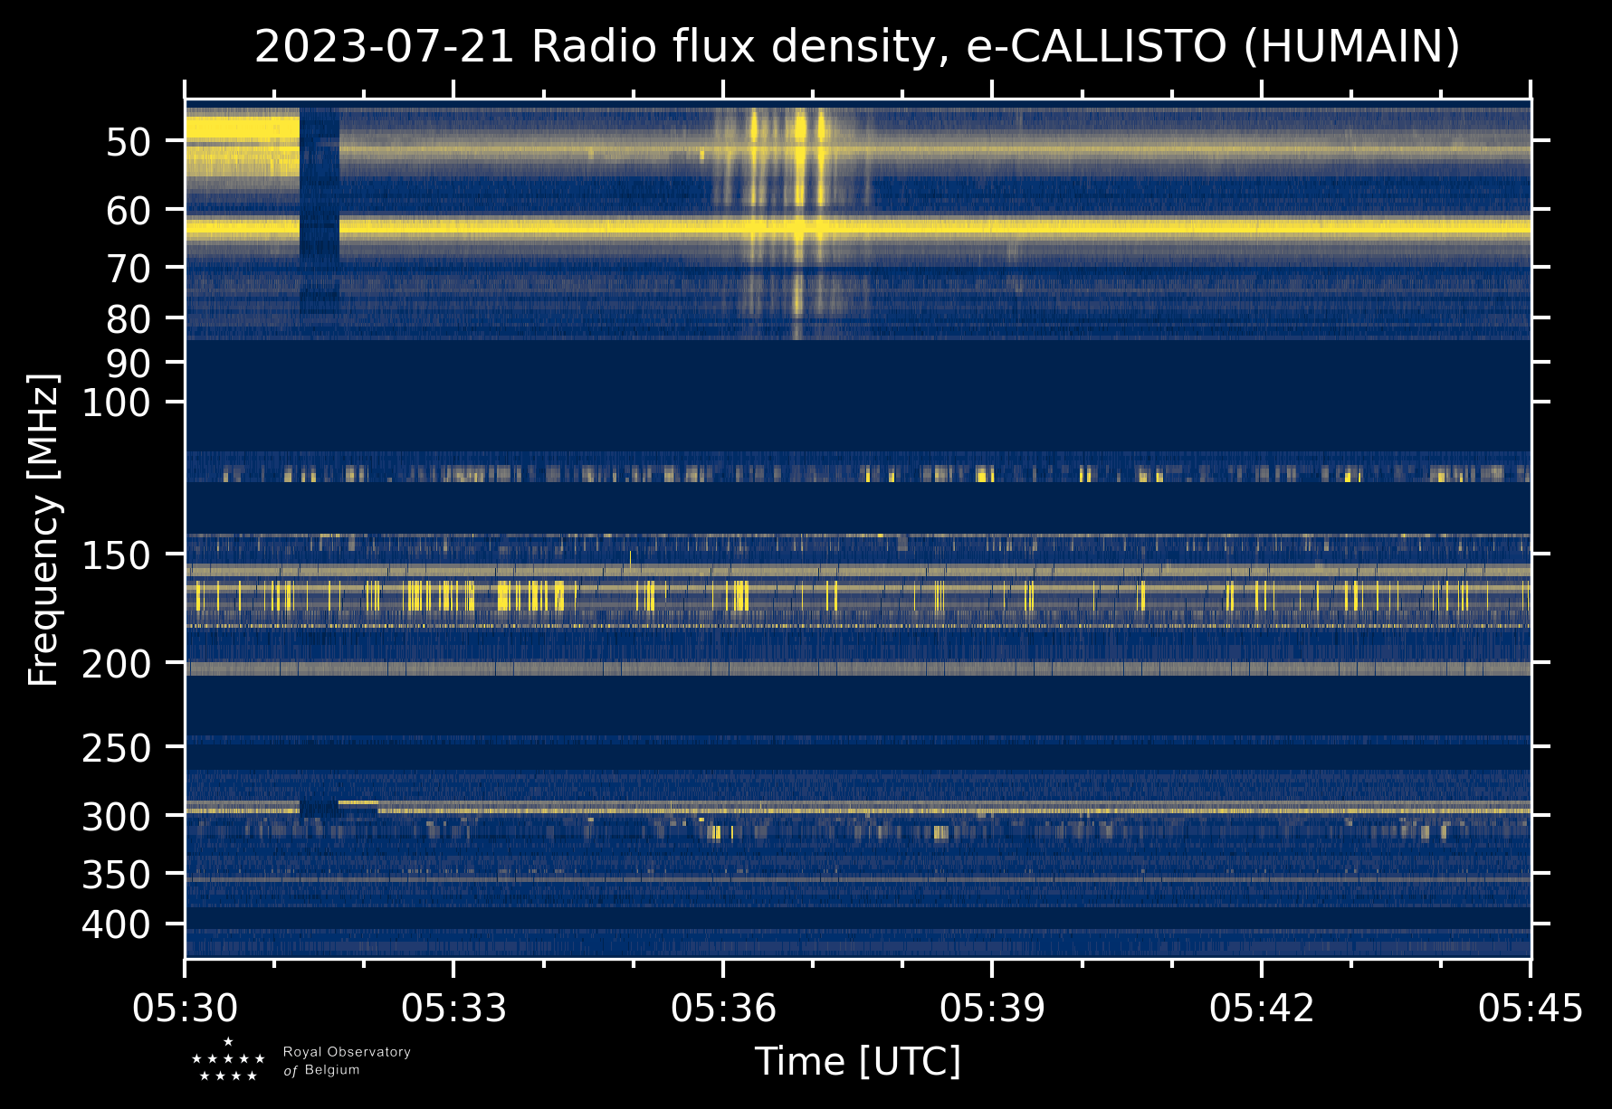This screenshot has height=1109, width=1612.
Task: Select the 05:39 time tick label
Action: coord(992,1008)
